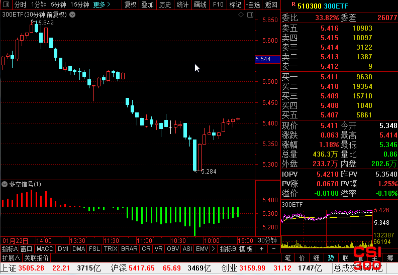Expand the 多空信号 indicator dropdown
The image size is (398, 275).
click(x=5, y=184)
